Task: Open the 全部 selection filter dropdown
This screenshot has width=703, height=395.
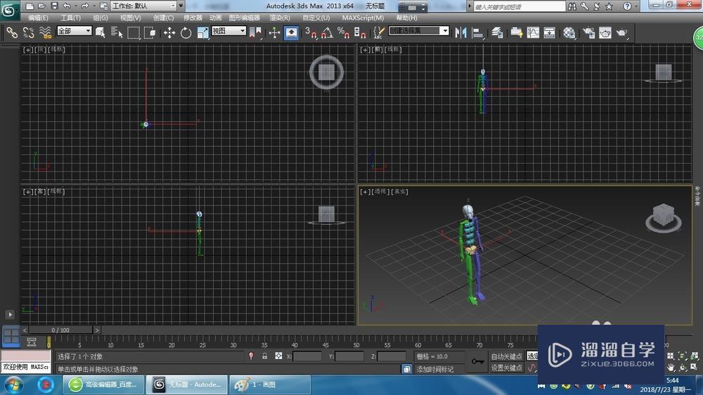Action: pyautogui.click(x=75, y=31)
